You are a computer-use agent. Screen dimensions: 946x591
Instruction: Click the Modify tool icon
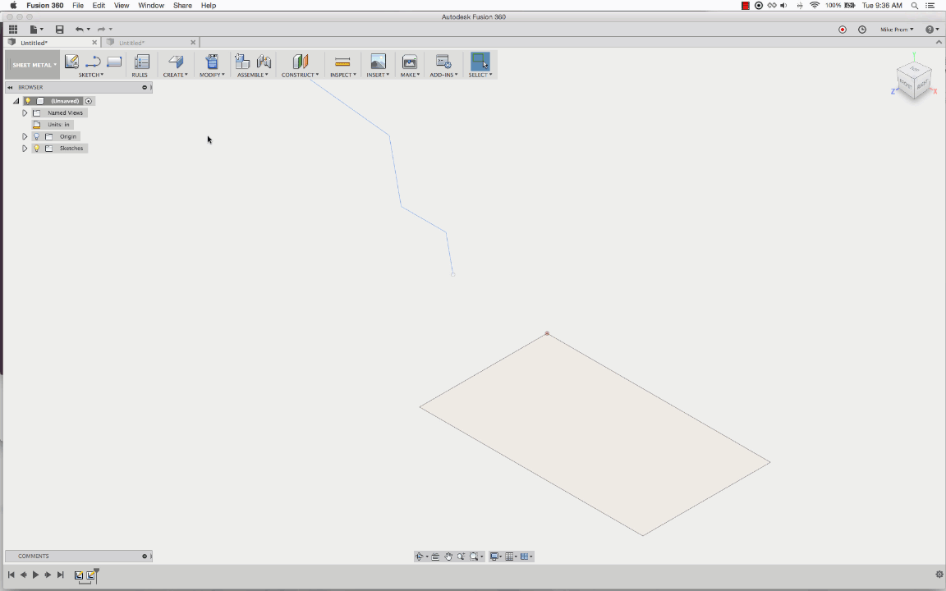pos(212,62)
